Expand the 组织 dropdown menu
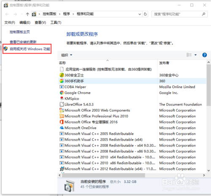This screenshot has width=211, height=196. (67, 55)
